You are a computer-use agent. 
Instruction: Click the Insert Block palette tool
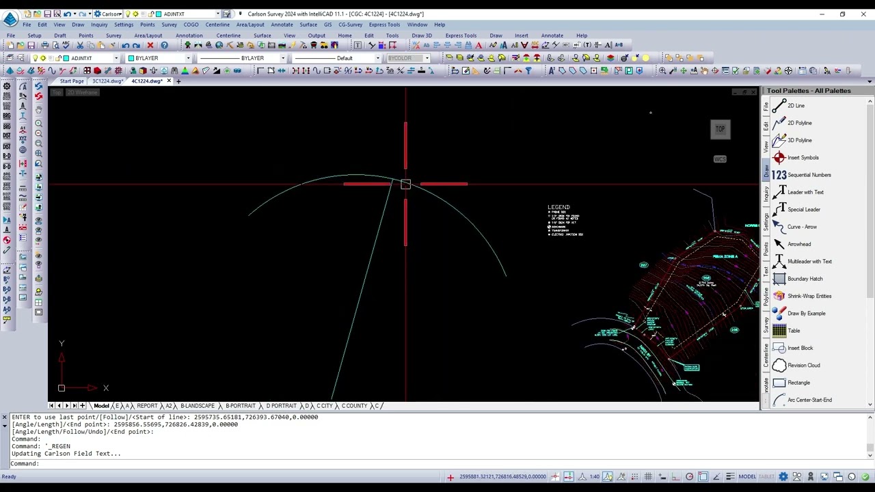[x=800, y=348]
